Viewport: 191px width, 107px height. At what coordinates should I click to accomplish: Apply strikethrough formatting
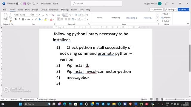coord(29,19)
